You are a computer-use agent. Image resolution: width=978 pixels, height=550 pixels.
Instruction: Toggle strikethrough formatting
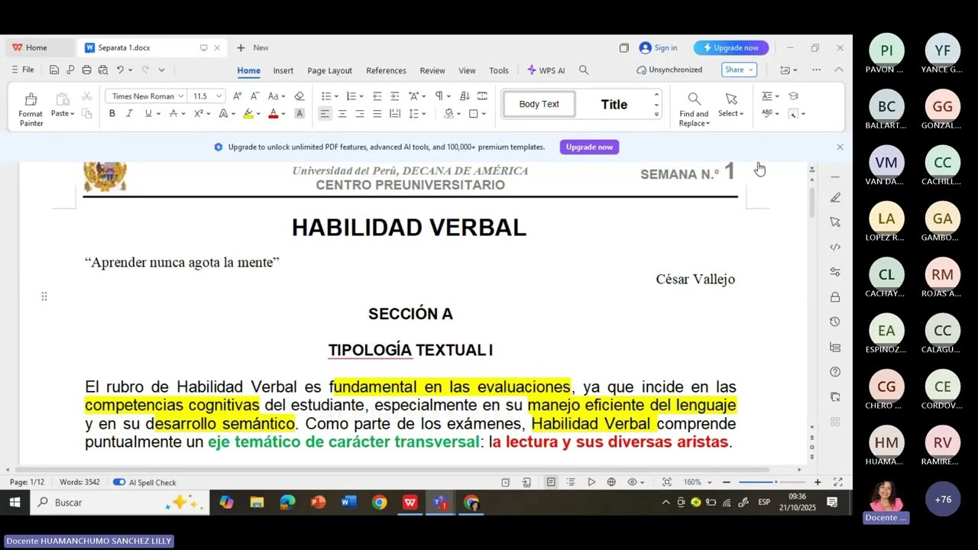[x=173, y=114]
